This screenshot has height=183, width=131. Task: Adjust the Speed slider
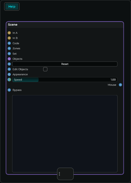click(65, 80)
